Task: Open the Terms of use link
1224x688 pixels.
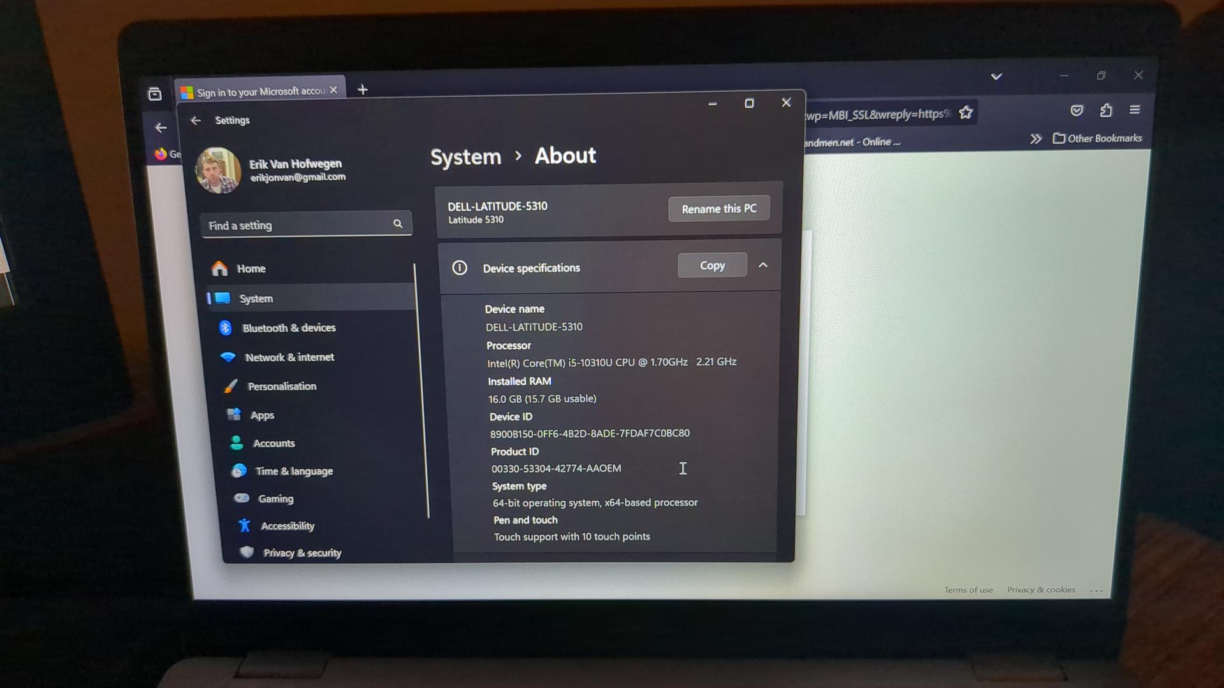Action: coord(968,590)
